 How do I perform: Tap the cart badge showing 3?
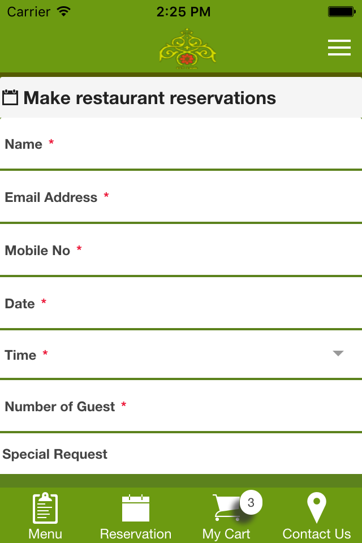(251, 502)
